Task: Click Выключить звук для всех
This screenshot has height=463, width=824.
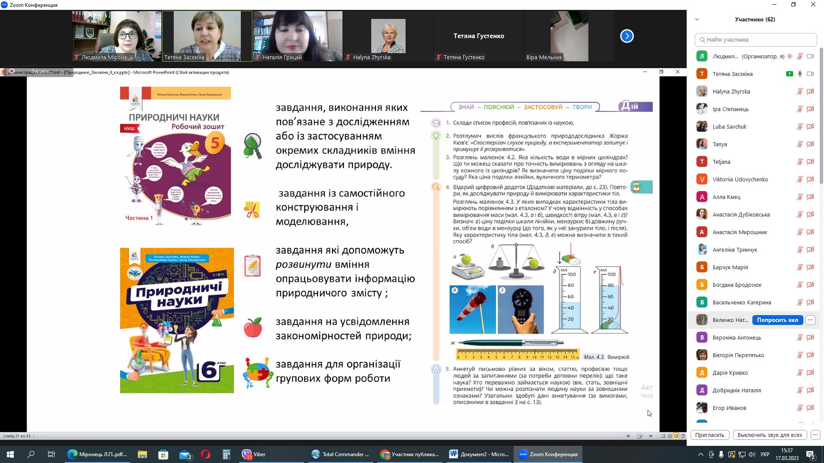Action: click(x=769, y=435)
